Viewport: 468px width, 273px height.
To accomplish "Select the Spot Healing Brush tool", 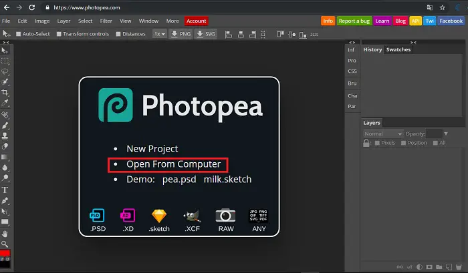I will pyautogui.click(x=5, y=115).
